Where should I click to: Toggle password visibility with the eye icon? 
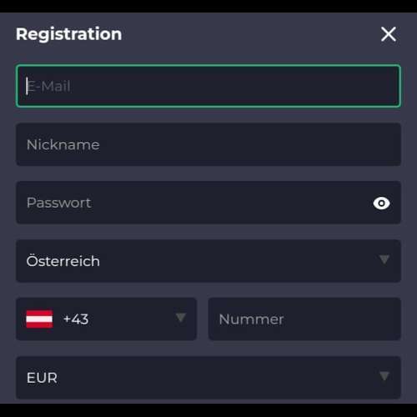[381, 203]
